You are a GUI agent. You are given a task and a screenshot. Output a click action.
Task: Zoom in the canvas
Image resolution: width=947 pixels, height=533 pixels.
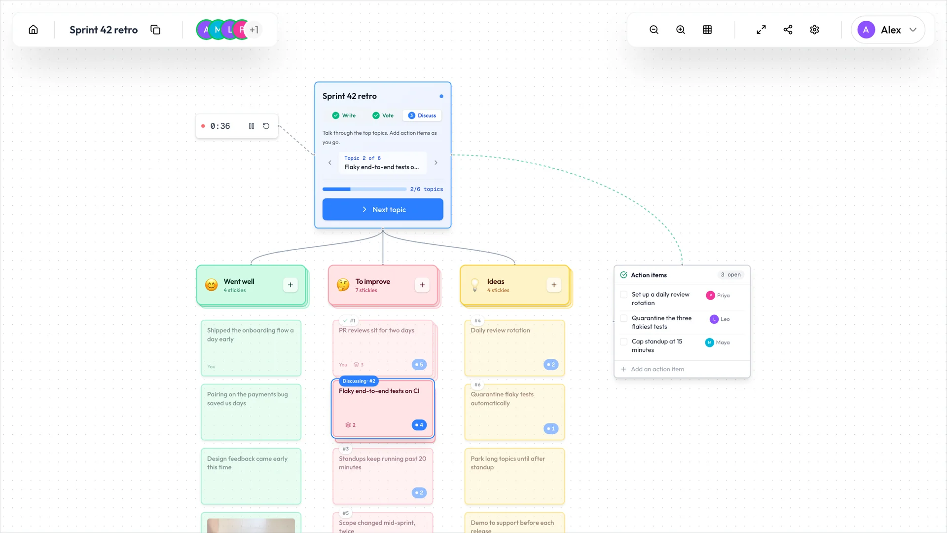[681, 30]
